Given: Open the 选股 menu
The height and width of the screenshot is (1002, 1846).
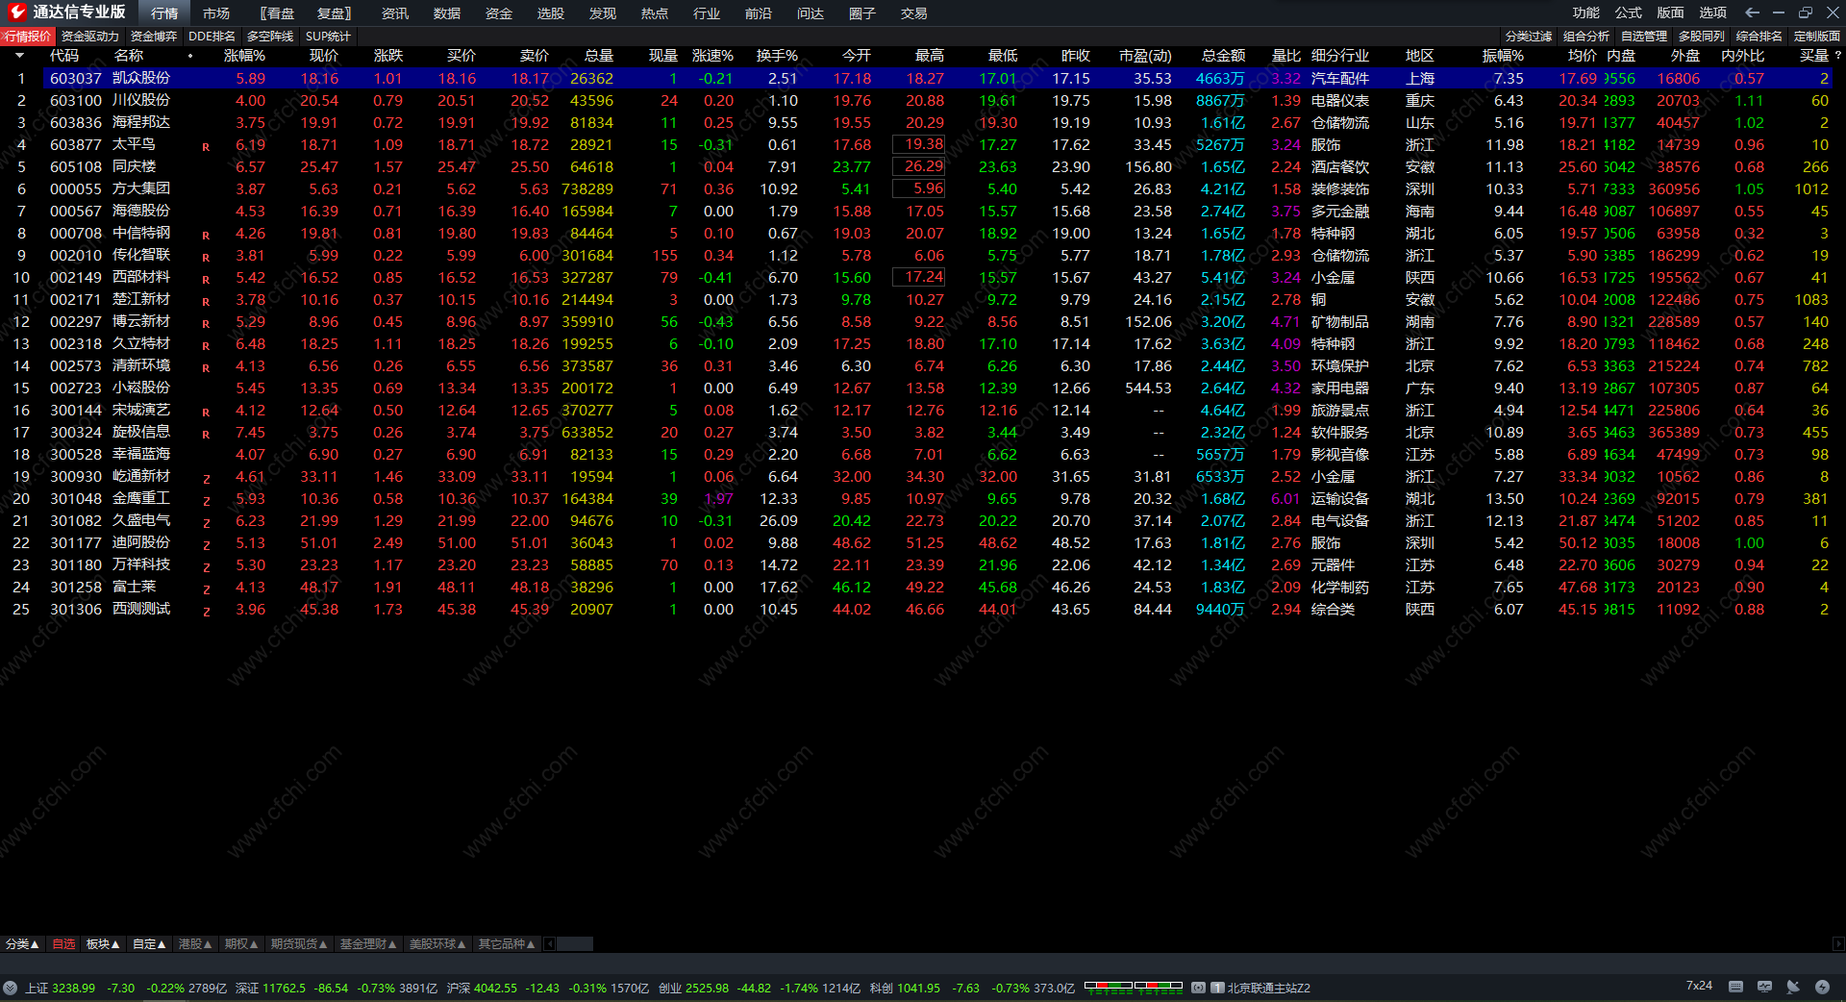Looking at the screenshot, I should (551, 13).
